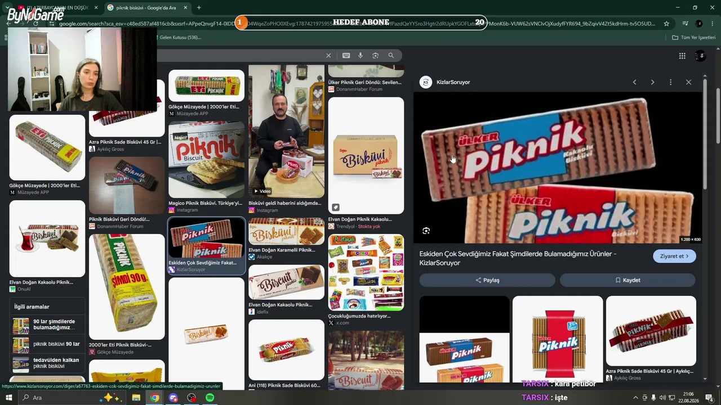The width and height of the screenshot is (721, 405).
Task: Open the 'Ani (118) Piknik Sade Bisküvi' image result
Action: (x=286, y=350)
